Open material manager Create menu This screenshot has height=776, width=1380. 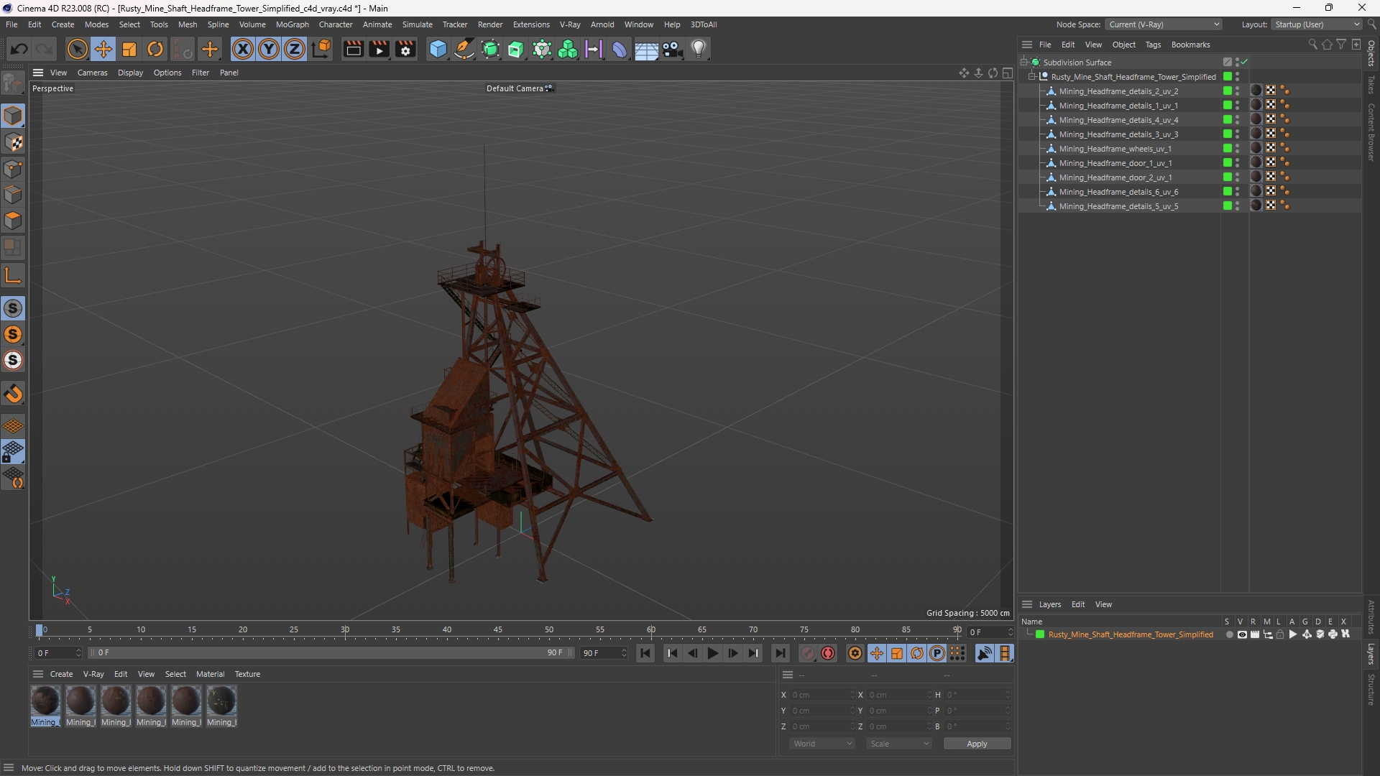pos(61,674)
